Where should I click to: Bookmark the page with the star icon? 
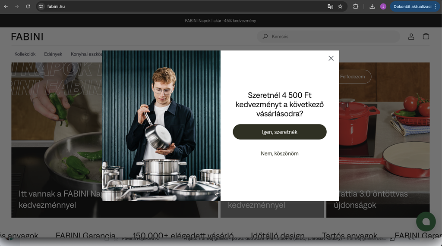[340, 6]
